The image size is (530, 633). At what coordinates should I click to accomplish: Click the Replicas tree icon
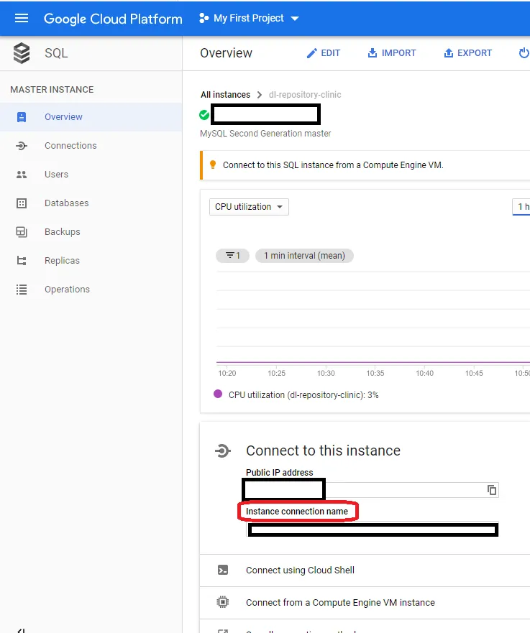22,260
